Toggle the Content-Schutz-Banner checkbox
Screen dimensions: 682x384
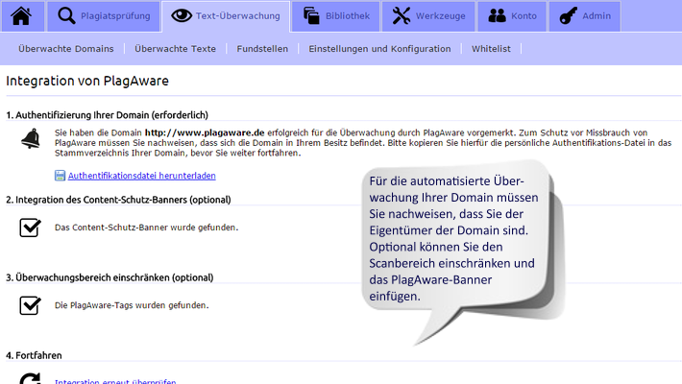point(30,228)
